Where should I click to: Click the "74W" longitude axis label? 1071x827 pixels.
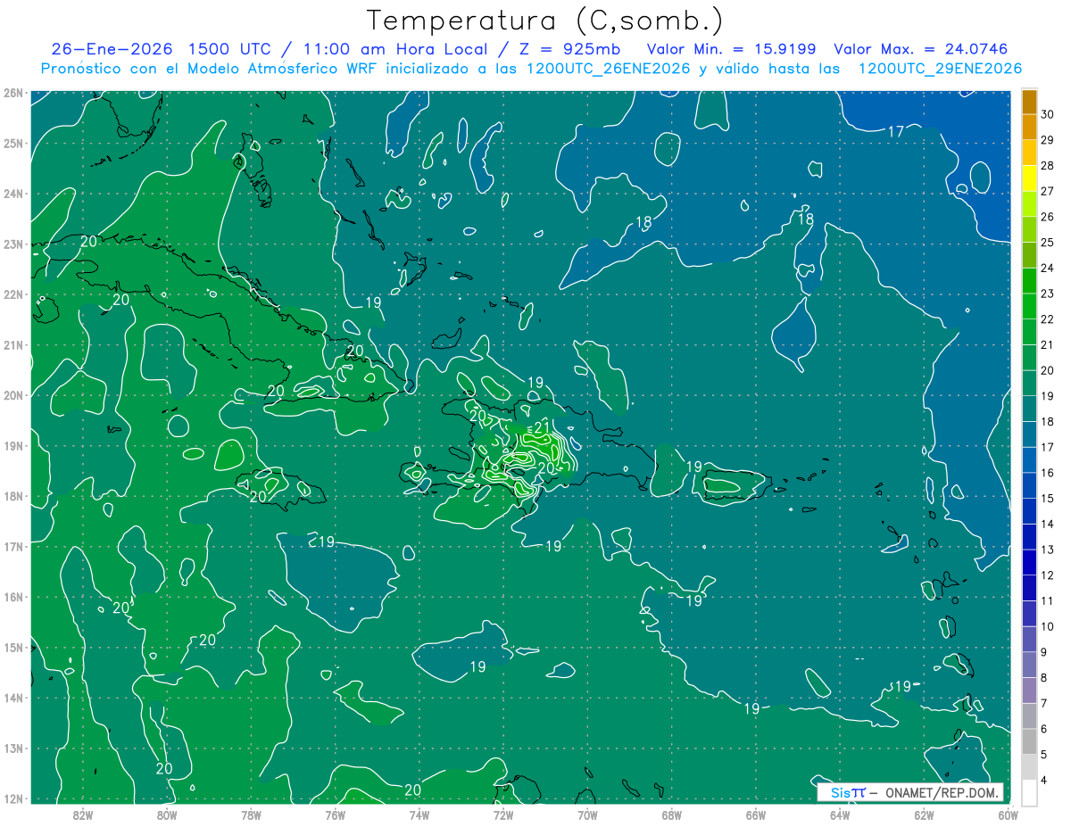pyautogui.click(x=419, y=815)
